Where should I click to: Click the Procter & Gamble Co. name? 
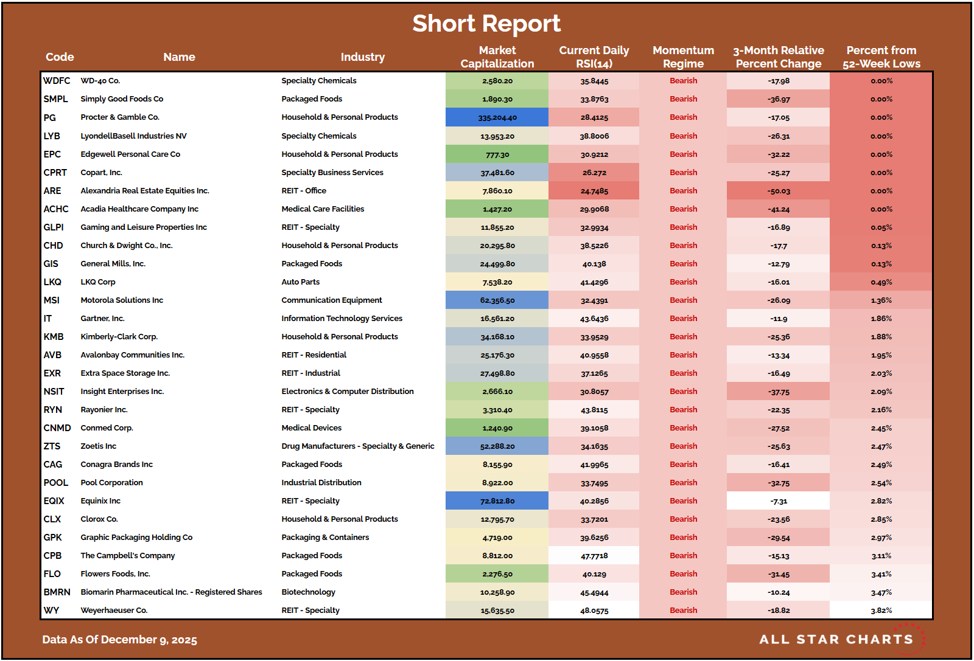point(120,117)
